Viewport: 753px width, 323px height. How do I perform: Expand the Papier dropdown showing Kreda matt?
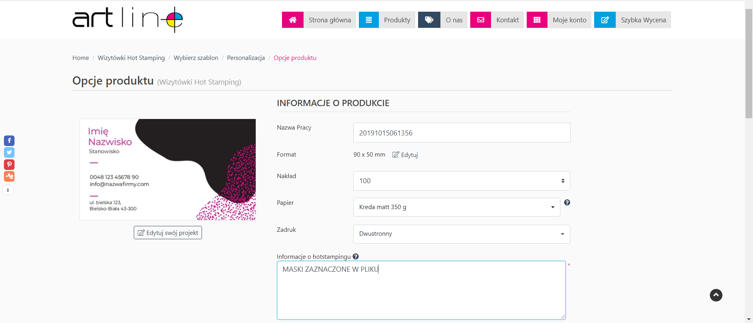457,207
